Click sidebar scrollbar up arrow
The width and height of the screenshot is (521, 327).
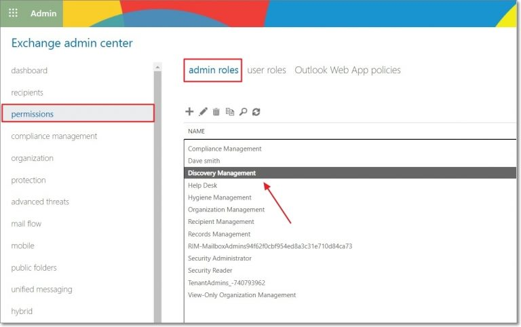[157, 66]
